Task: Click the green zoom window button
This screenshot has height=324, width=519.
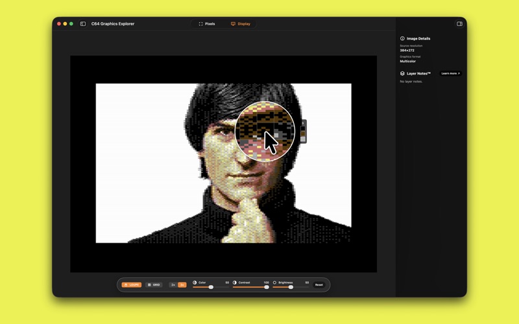Action: click(71, 24)
